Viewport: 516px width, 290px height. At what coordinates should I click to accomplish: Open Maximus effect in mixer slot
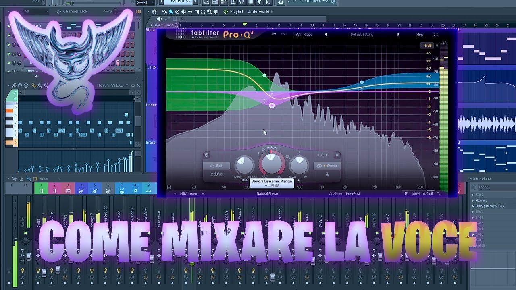click(x=481, y=200)
